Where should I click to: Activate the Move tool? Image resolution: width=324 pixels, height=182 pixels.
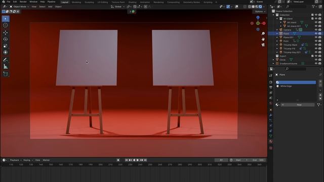[x=6, y=32]
